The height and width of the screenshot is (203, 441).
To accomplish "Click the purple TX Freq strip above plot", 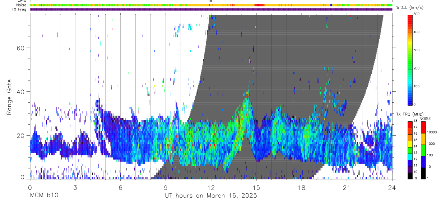I will (x=211, y=9).
